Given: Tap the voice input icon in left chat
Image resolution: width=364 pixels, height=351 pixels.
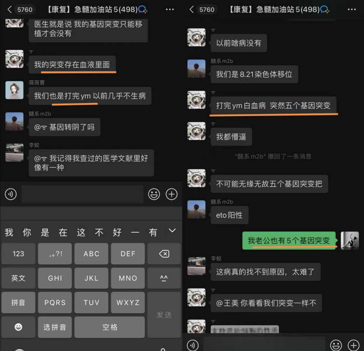Looking at the screenshot, I should [x=11, y=194].
